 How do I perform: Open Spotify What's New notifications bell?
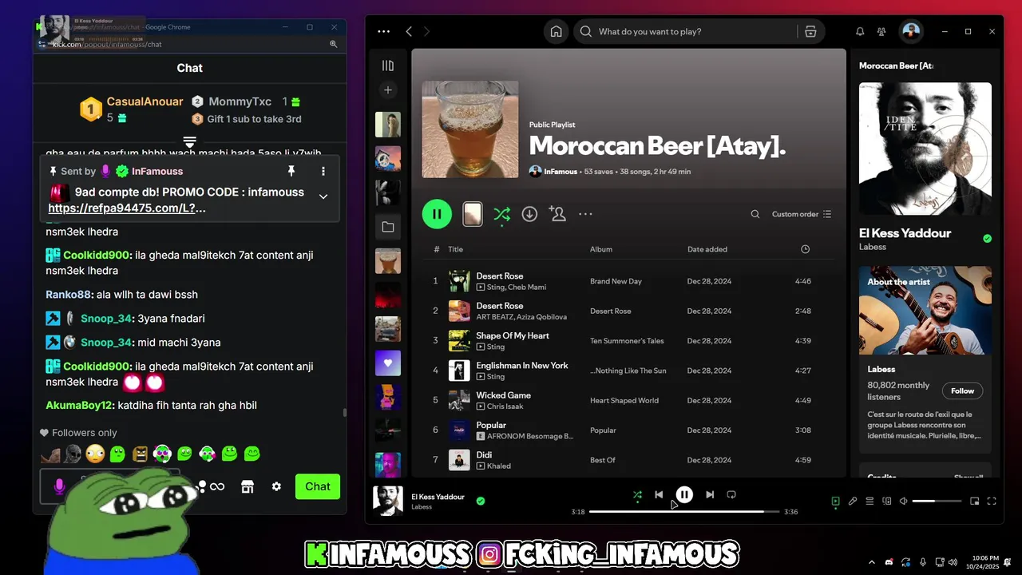tap(860, 32)
